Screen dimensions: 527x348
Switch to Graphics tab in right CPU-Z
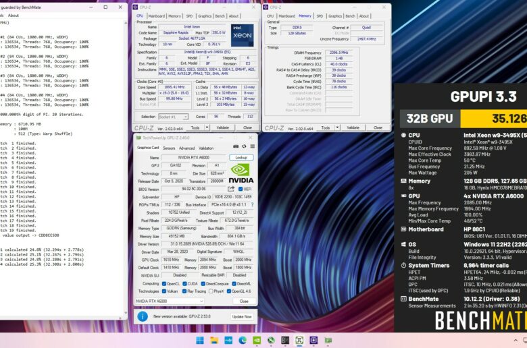point(335,16)
